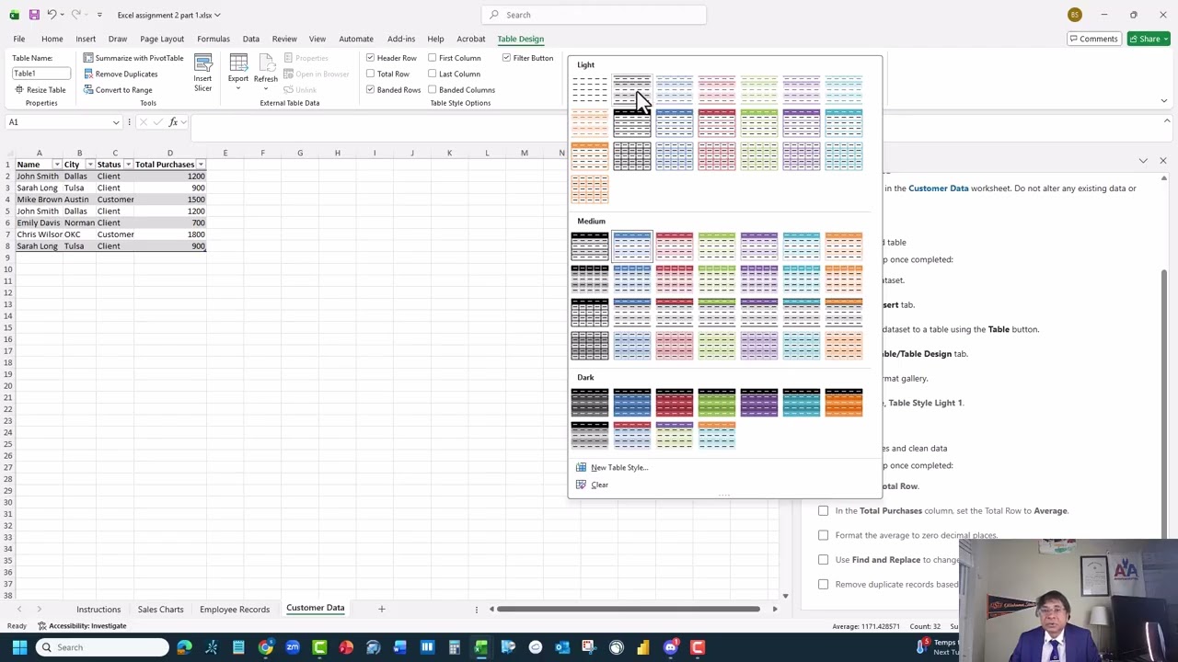Open the Name column filter dropdown
Image resolution: width=1178 pixels, height=662 pixels.
pos(56,165)
